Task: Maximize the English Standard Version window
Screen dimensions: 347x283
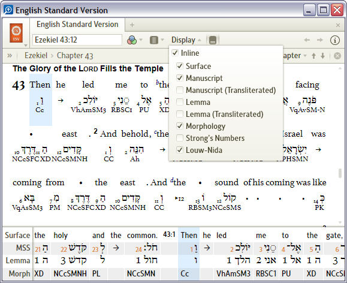Action: [323, 10]
